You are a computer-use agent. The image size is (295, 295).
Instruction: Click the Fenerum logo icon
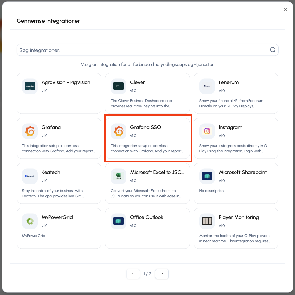(207, 86)
